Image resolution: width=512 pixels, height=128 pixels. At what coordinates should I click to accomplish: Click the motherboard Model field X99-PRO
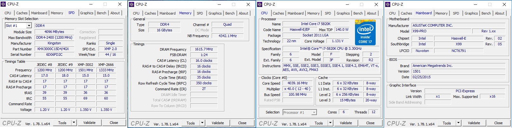click(x=441, y=31)
